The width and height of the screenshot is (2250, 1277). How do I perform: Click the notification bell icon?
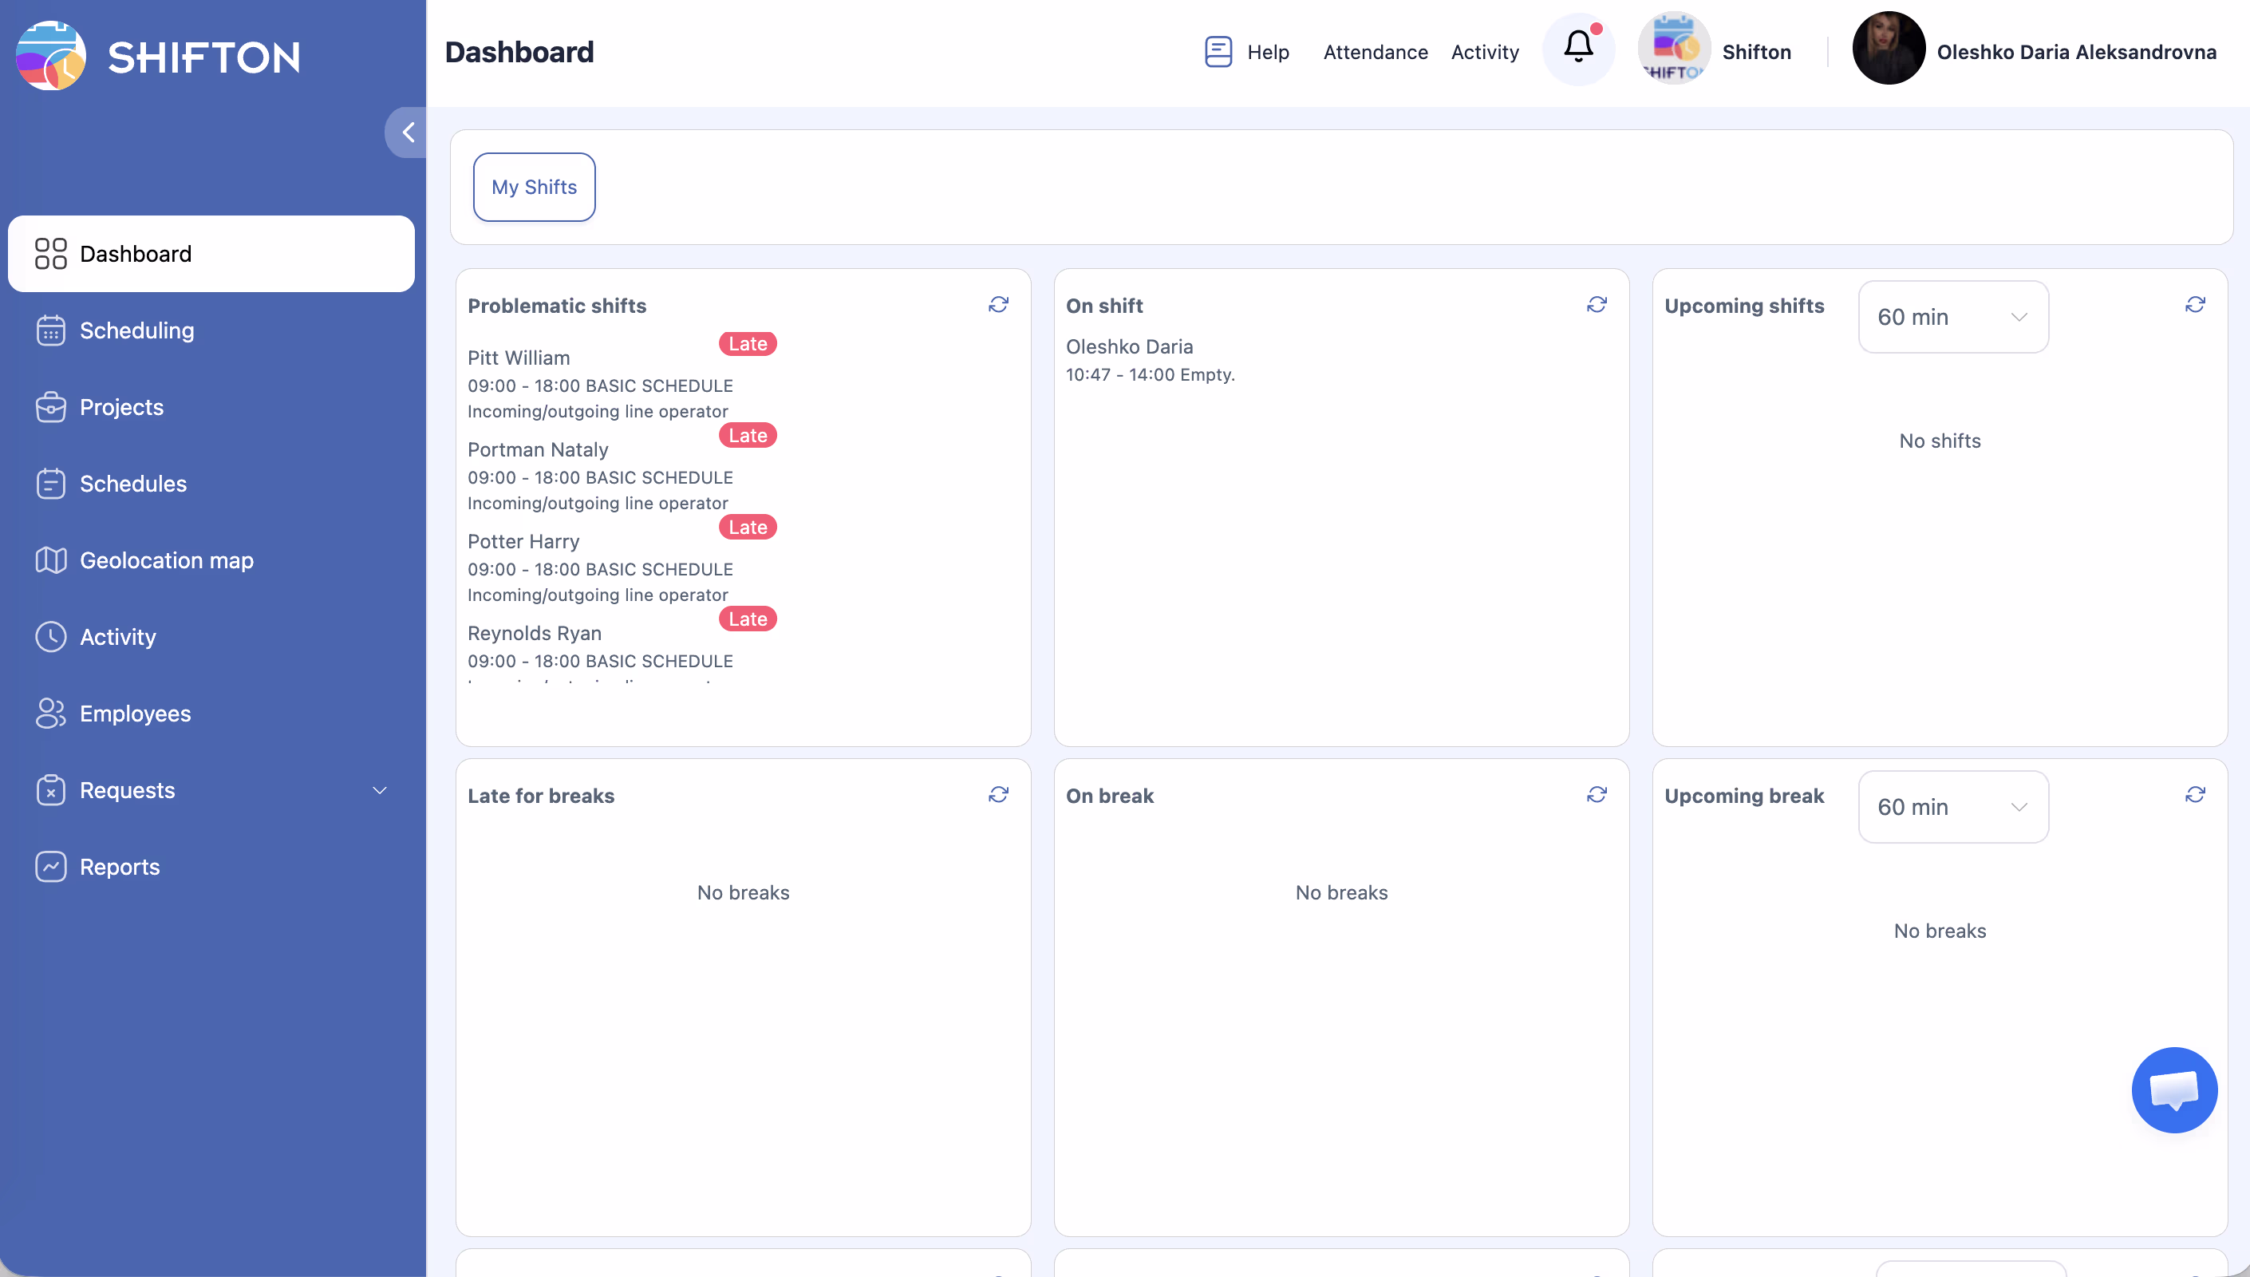click(x=1577, y=48)
